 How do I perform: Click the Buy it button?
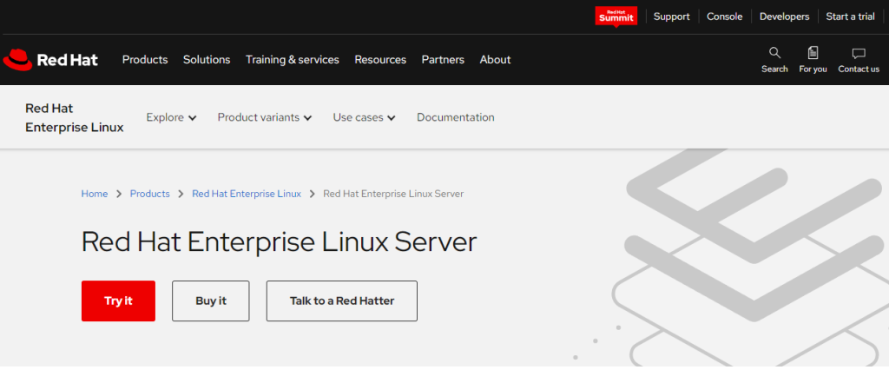[x=211, y=301]
